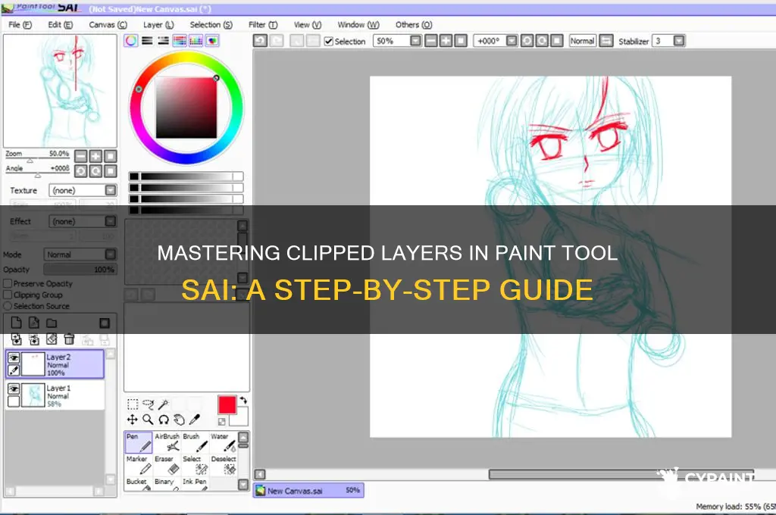Reset rotation in the navigator panel
Viewport: 776px width, 515px height.
pos(111,171)
